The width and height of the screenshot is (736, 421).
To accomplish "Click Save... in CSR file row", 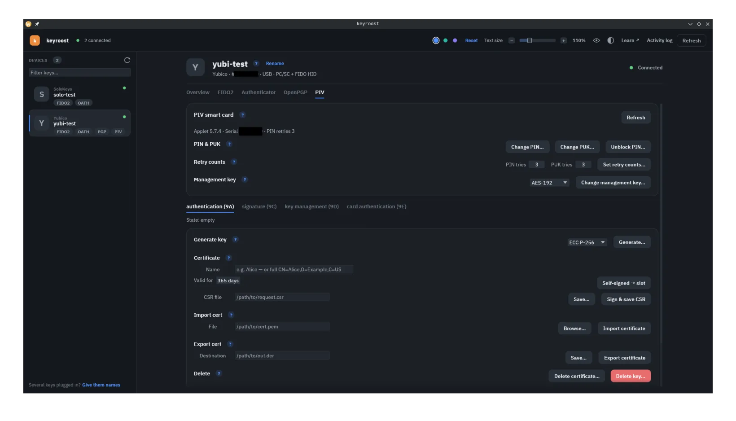I will [582, 299].
